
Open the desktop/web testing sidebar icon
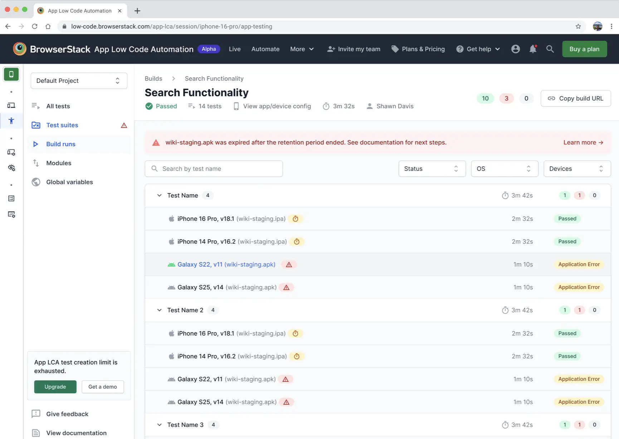point(11,105)
